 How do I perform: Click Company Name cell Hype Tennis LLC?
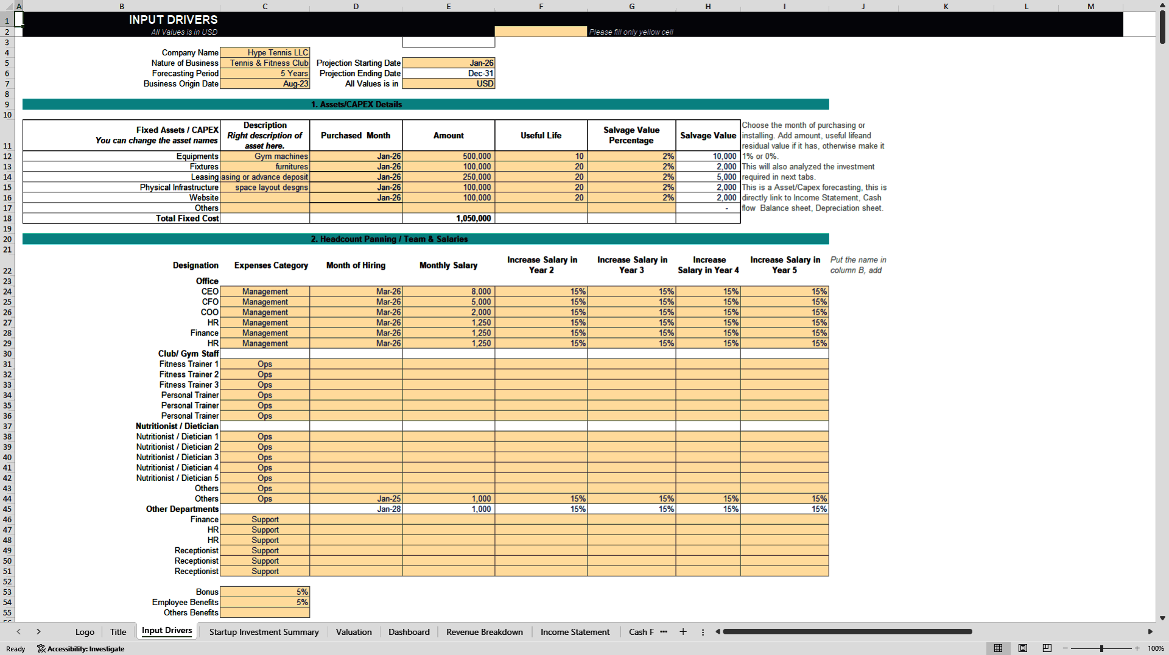click(265, 53)
